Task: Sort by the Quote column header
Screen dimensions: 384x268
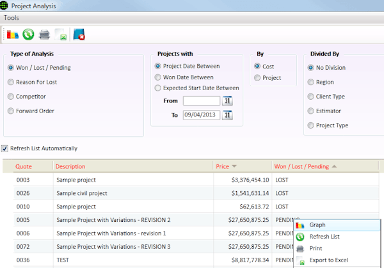Action: (x=24, y=166)
